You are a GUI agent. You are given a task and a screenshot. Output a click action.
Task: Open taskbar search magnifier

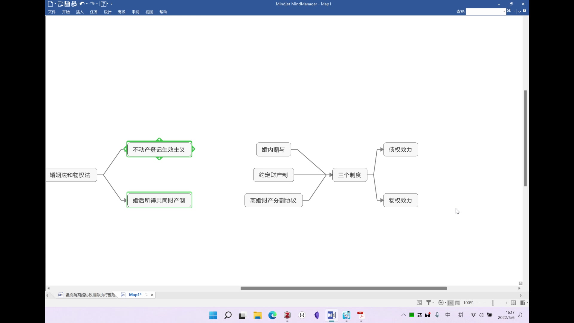click(x=228, y=315)
